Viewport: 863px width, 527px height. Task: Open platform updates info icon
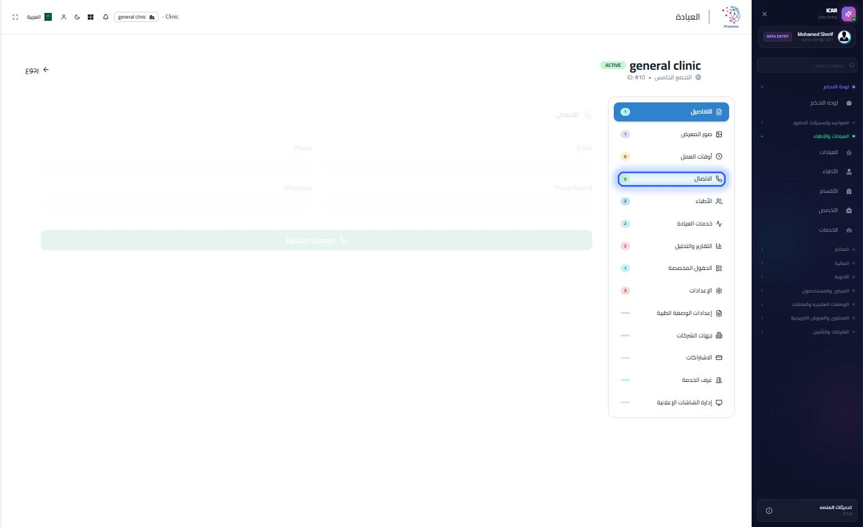769,511
